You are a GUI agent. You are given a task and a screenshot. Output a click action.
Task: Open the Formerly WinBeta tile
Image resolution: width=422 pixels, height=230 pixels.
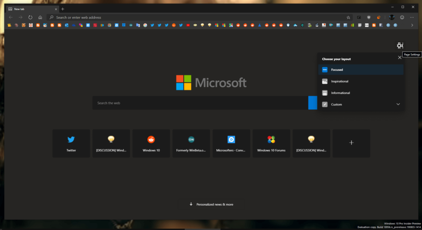point(191,143)
